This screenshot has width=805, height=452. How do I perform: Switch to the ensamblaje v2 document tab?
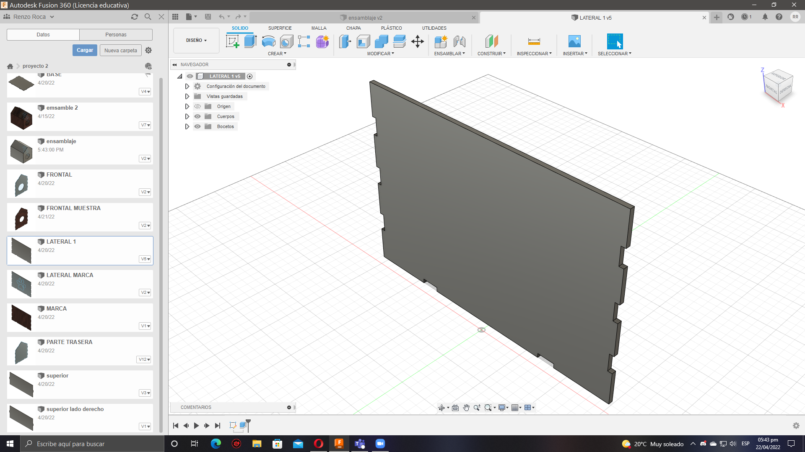pyautogui.click(x=365, y=18)
